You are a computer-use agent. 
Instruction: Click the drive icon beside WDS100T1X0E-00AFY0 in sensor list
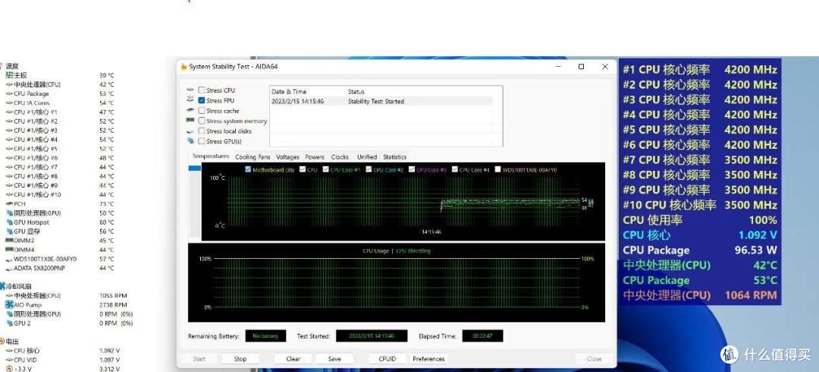(x=9, y=259)
